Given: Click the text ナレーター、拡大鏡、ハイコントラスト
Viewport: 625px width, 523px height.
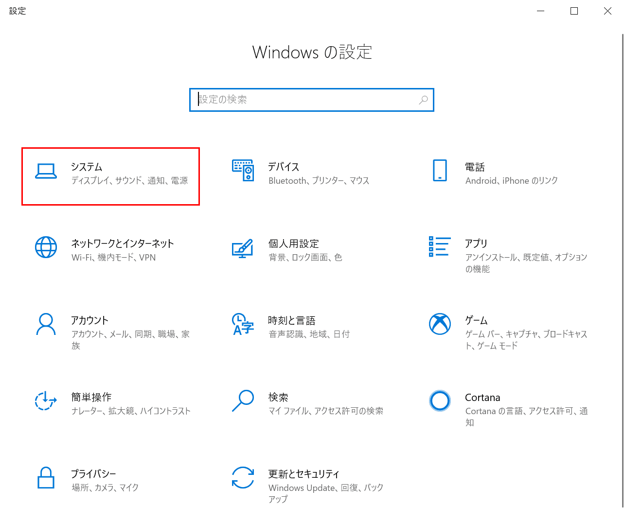Looking at the screenshot, I should point(131,411).
